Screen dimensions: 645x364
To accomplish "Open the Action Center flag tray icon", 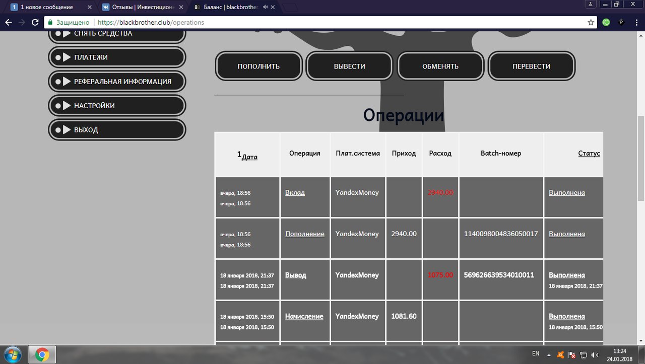I will click(x=572, y=354).
